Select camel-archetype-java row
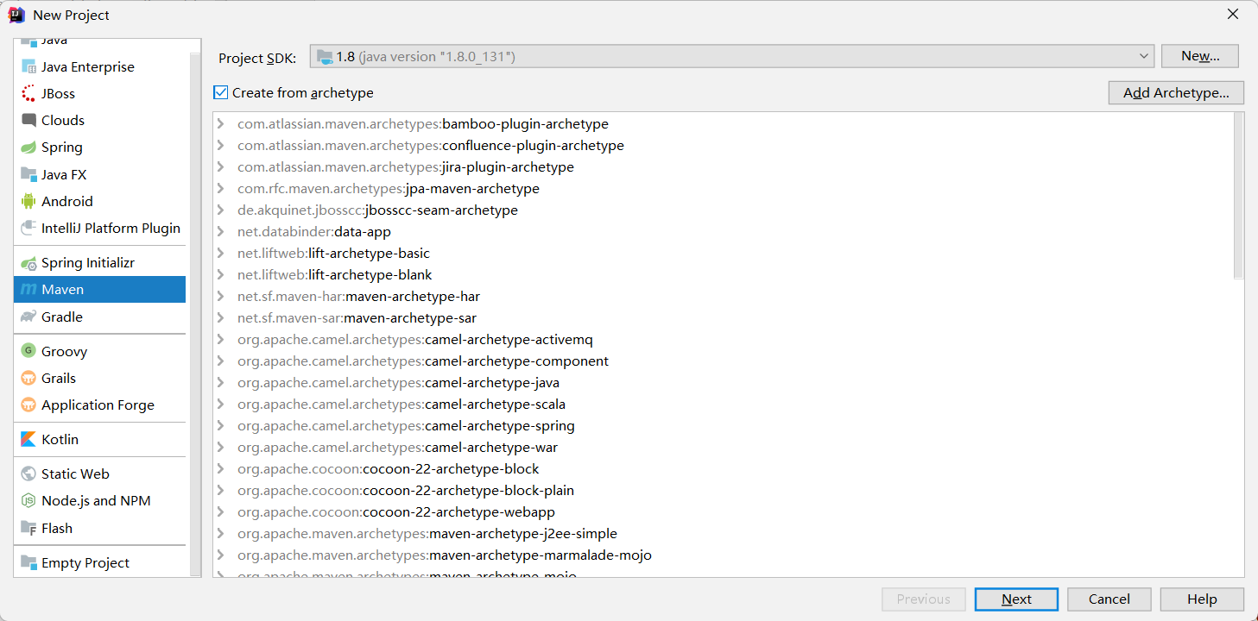This screenshot has height=621, width=1258. point(724,383)
